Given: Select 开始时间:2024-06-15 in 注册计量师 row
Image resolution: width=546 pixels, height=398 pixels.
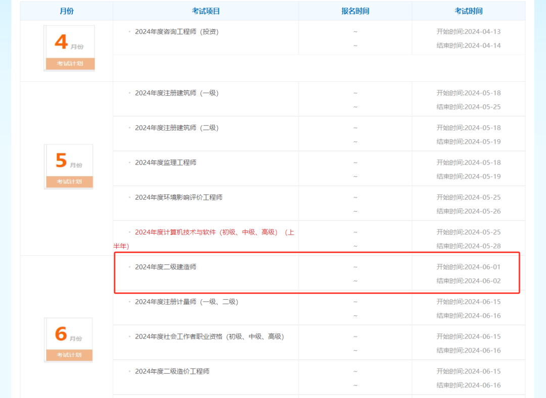Looking at the screenshot, I should tap(468, 302).
